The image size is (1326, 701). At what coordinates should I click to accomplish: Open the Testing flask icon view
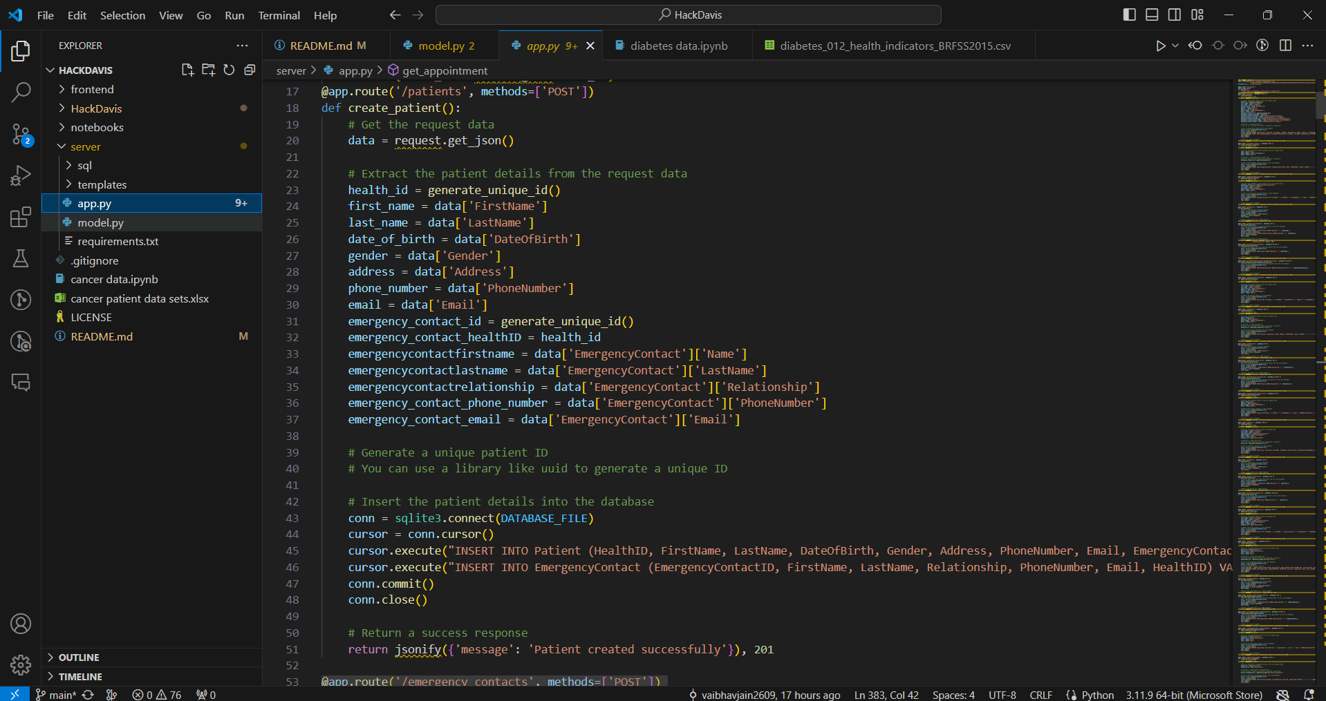pos(21,258)
